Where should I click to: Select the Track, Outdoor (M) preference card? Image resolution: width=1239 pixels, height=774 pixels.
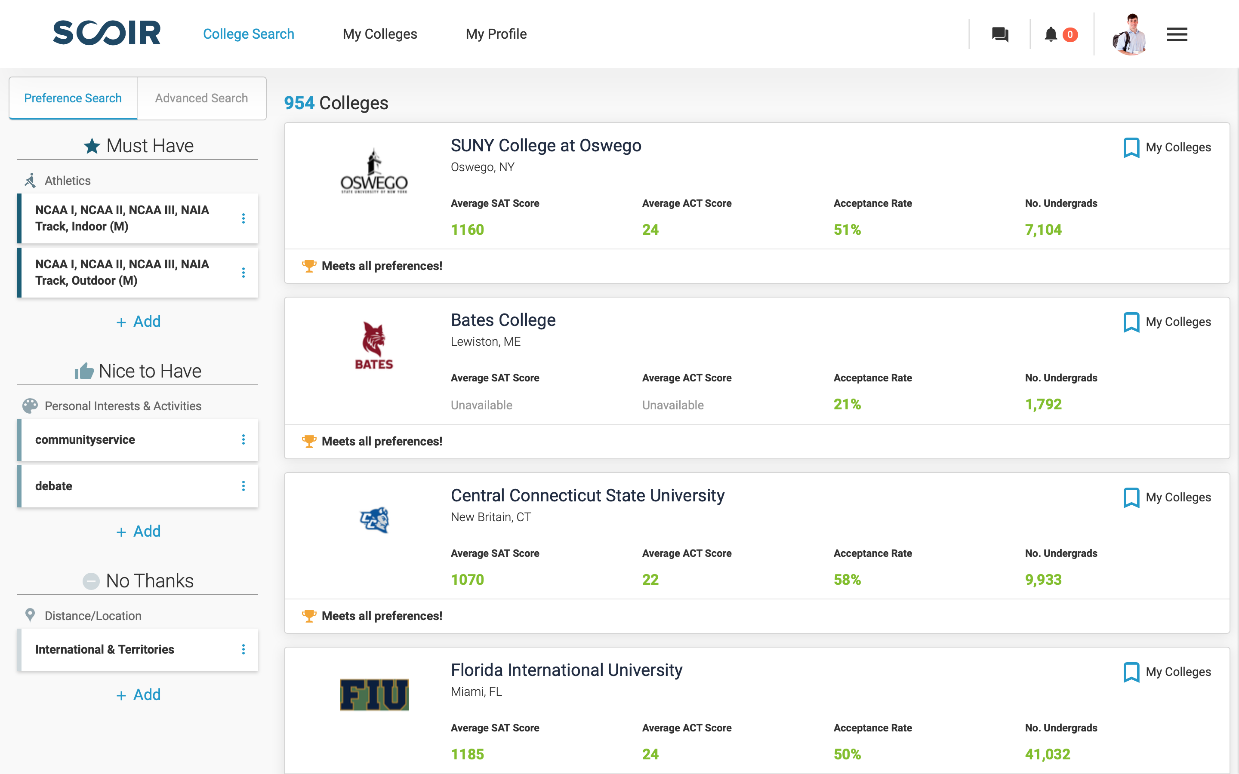pyautogui.click(x=138, y=273)
